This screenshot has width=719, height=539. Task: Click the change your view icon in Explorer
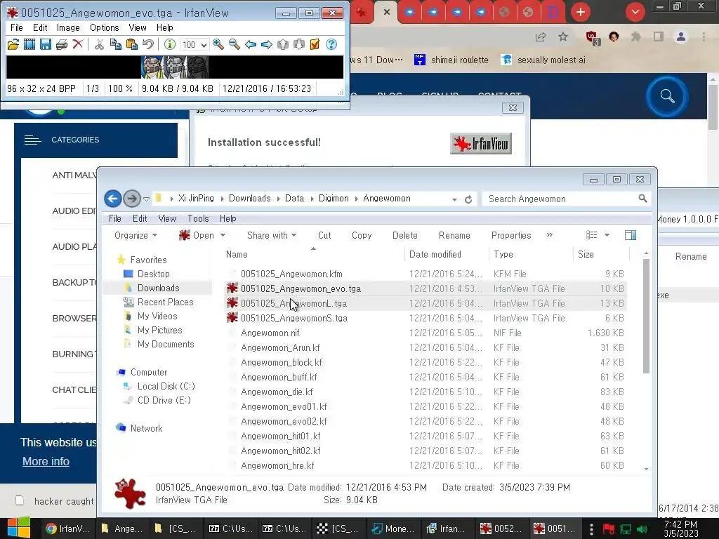click(591, 235)
